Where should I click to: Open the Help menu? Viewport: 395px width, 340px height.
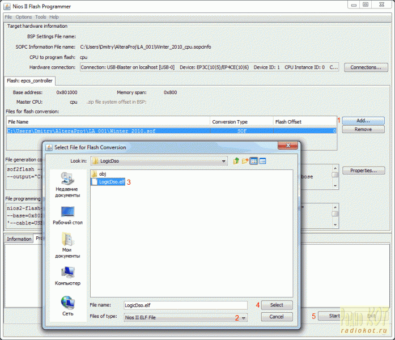pyautogui.click(x=54, y=17)
